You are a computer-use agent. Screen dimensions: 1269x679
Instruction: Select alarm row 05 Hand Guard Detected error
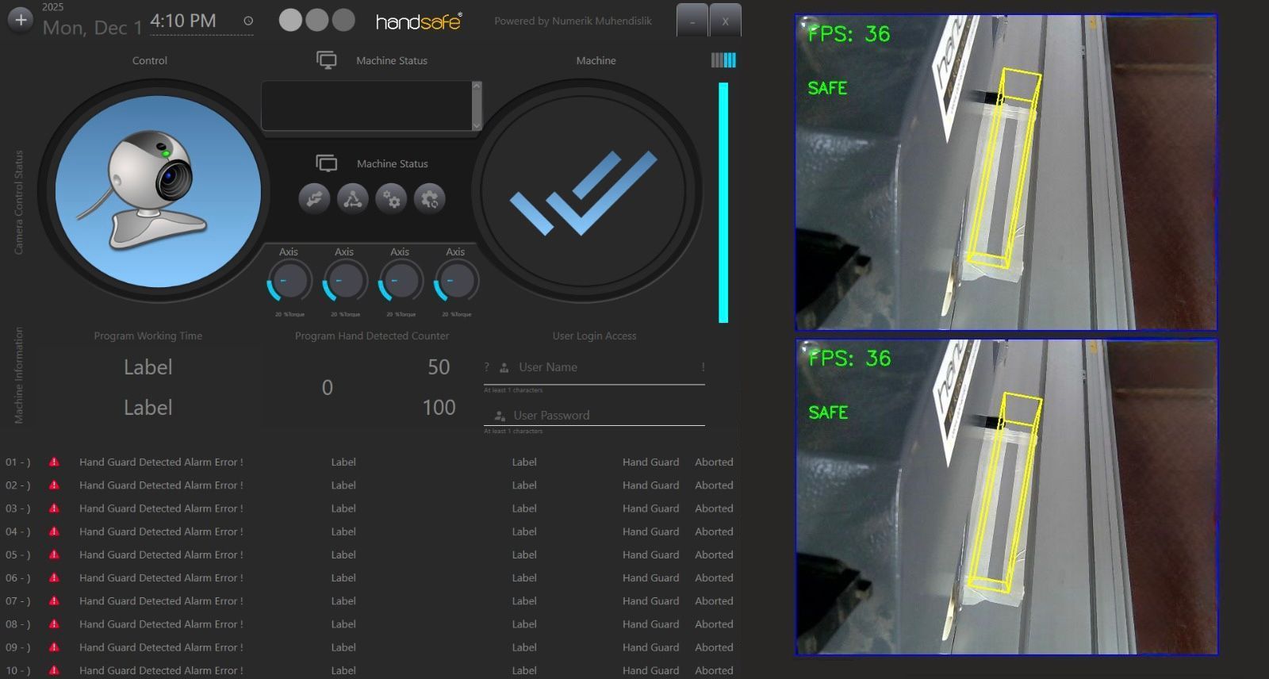click(x=161, y=554)
